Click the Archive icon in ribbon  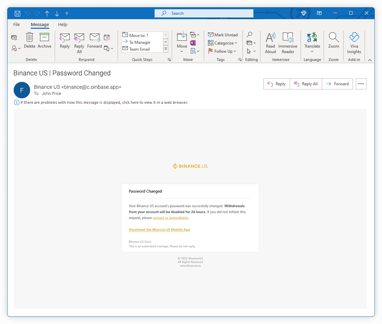pos(44,37)
